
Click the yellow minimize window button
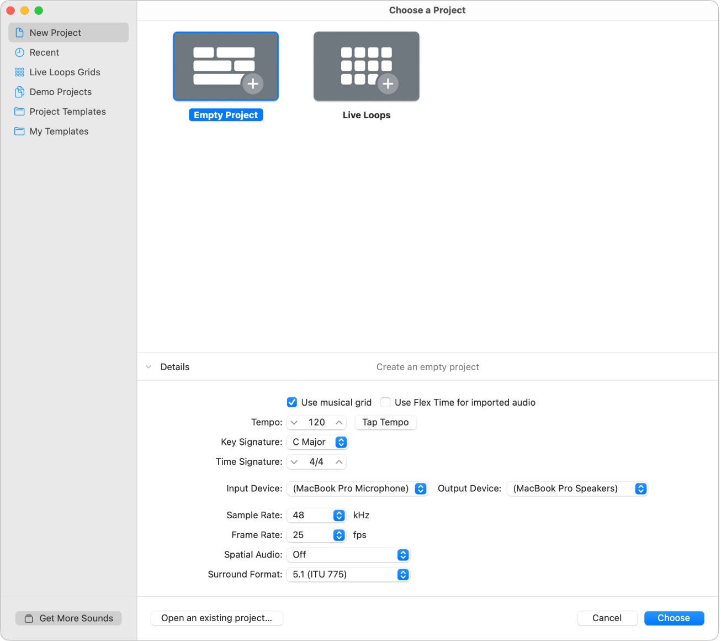point(24,10)
